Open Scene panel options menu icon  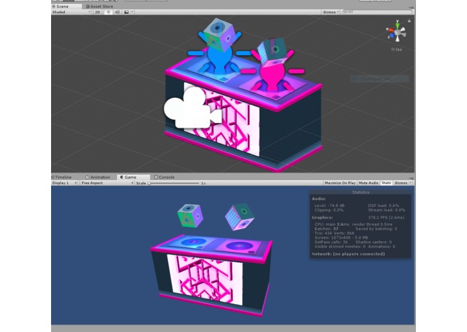411,7
